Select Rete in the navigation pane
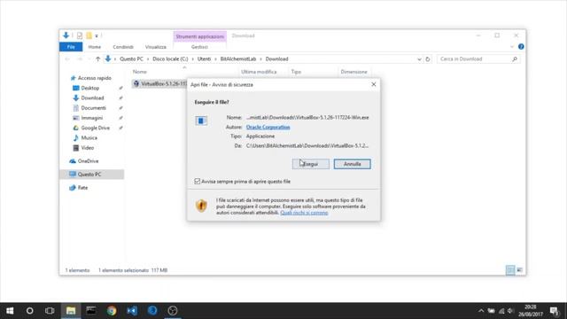This screenshot has height=319, width=567. [82, 187]
